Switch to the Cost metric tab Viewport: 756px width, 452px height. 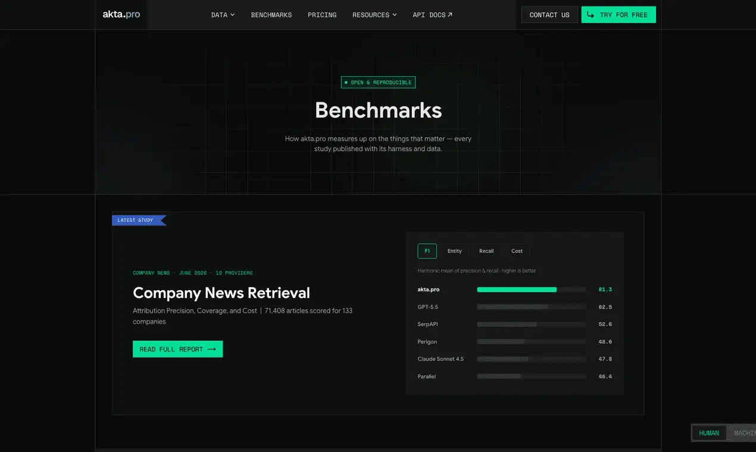click(x=517, y=251)
